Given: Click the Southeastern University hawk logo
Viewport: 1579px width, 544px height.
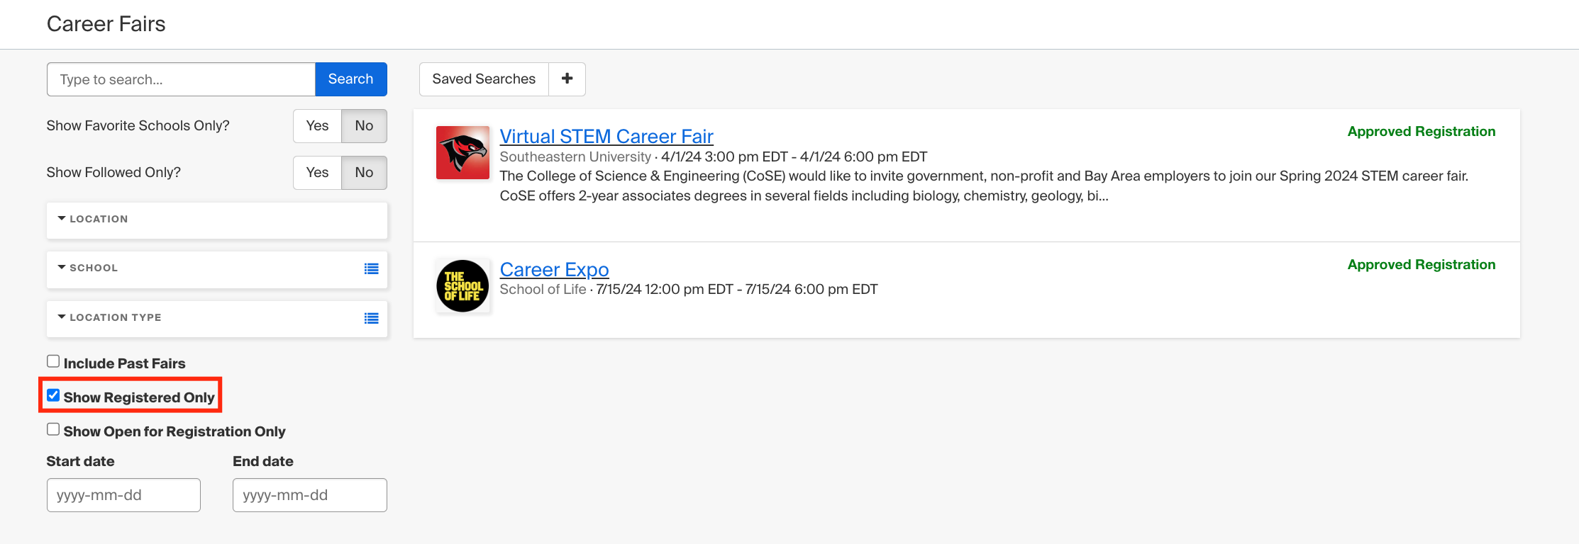Looking at the screenshot, I should (462, 152).
